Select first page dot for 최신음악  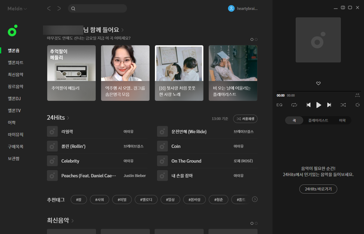252,223
